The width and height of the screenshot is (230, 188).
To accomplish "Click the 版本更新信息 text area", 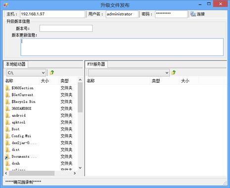I will (122, 47).
